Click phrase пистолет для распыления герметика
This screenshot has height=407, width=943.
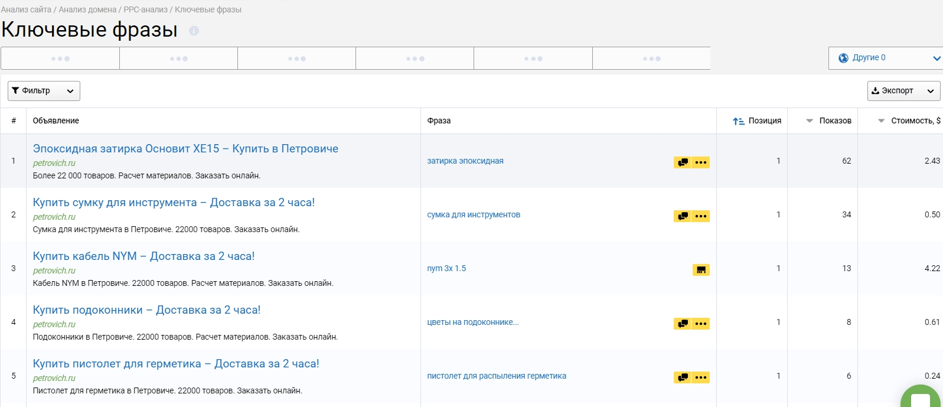tap(497, 376)
